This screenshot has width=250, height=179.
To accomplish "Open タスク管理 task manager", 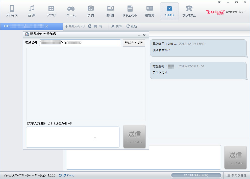I will (236, 175).
